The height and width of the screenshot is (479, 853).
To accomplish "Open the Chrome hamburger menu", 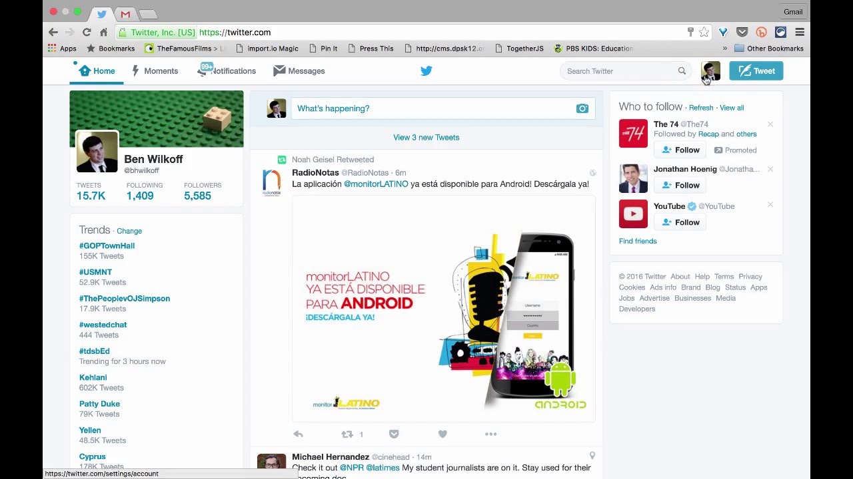I will tap(800, 32).
